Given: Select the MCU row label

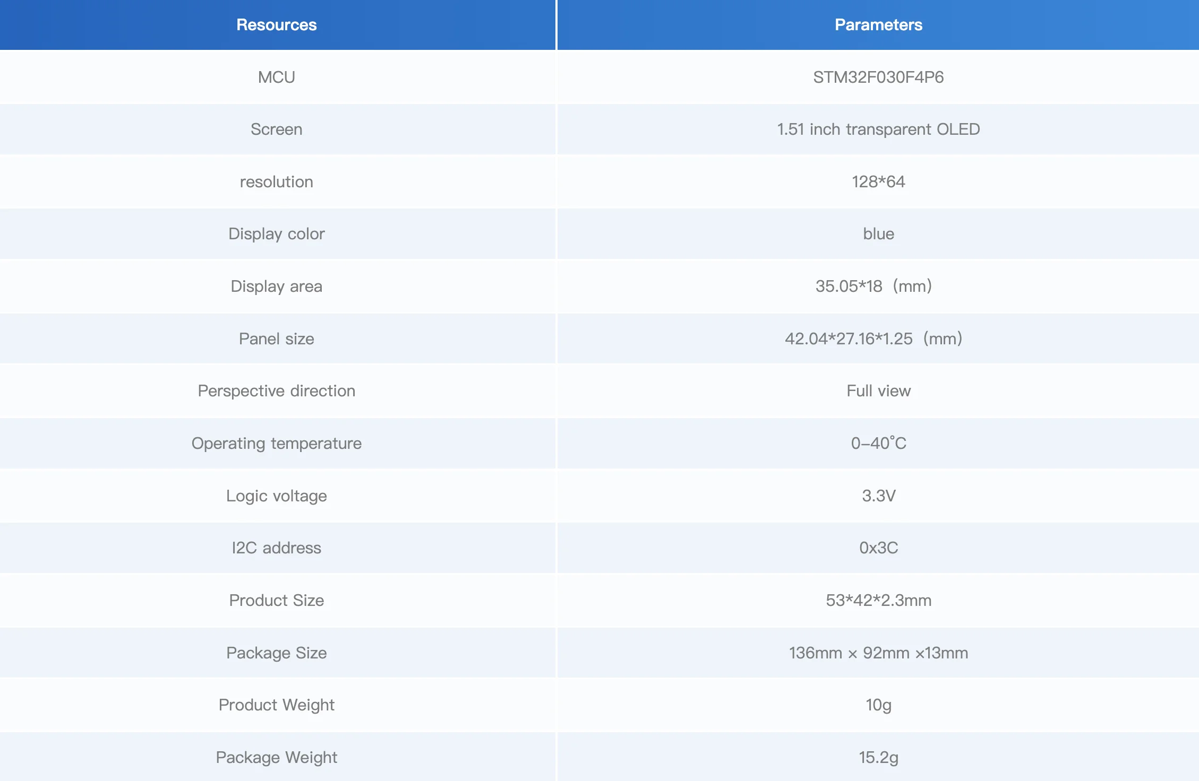Looking at the screenshot, I should [276, 77].
